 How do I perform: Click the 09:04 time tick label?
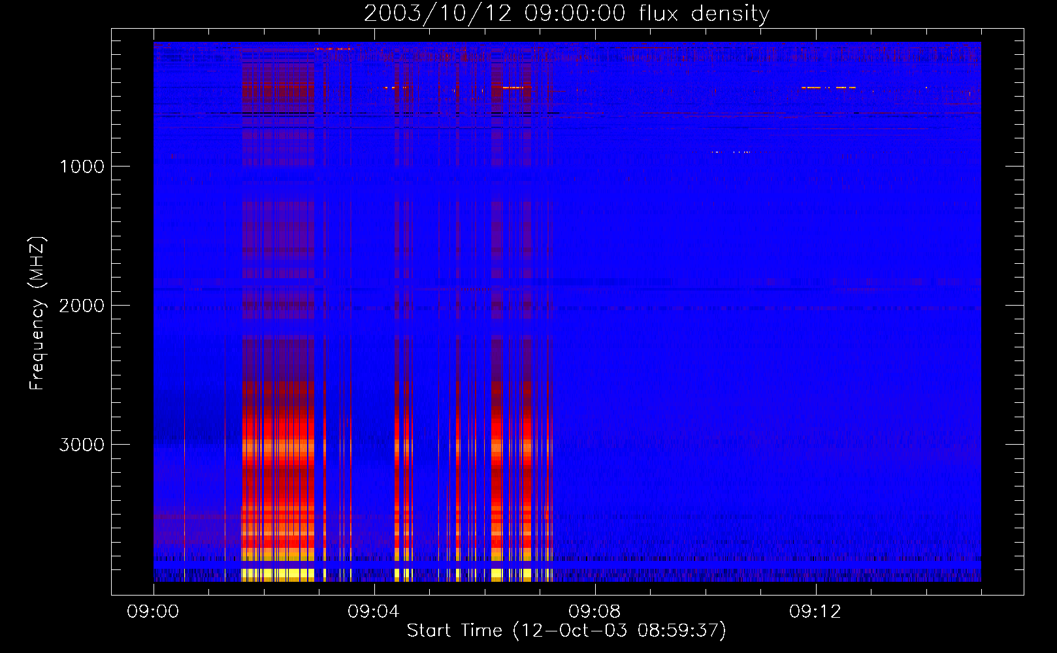[374, 612]
